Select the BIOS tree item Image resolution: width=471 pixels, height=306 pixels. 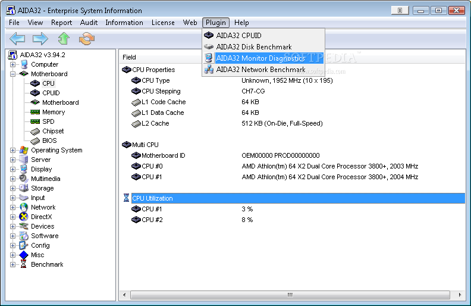click(x=49, y=140)
